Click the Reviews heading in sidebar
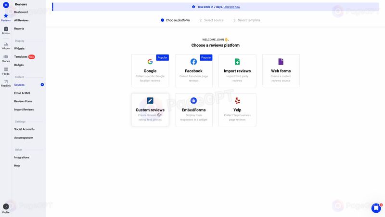The width and height of the screenshot is (385, 217). click(x=21, y=4)
